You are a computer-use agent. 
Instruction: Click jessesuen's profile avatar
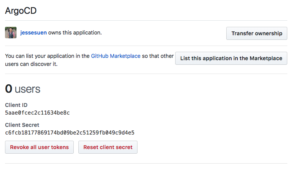pyautogui.click(x=11, y=33)
